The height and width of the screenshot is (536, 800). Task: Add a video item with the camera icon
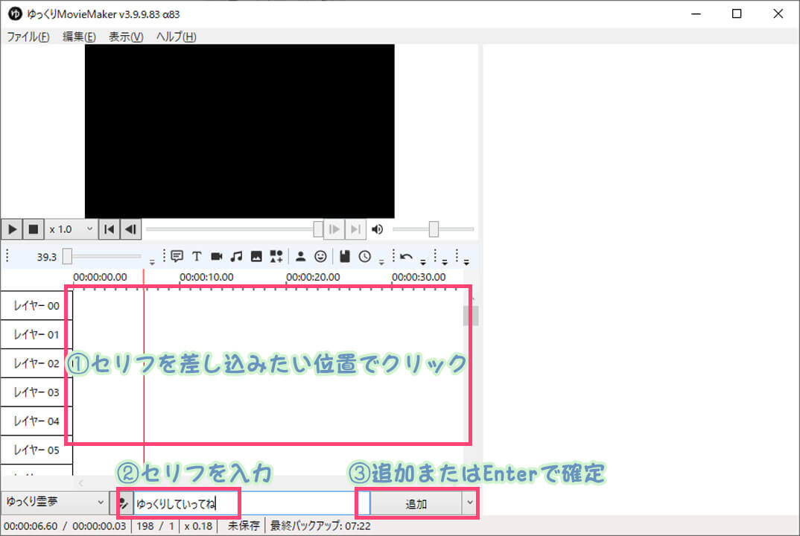click(216, 256)
